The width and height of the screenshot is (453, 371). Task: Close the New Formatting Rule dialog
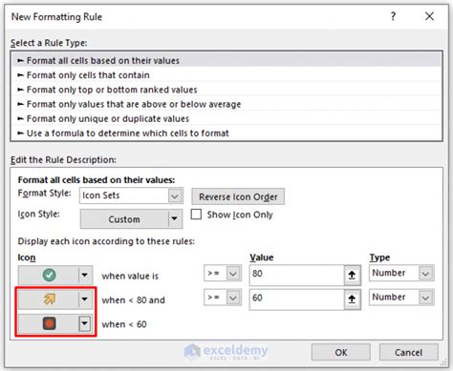[429, 16]
